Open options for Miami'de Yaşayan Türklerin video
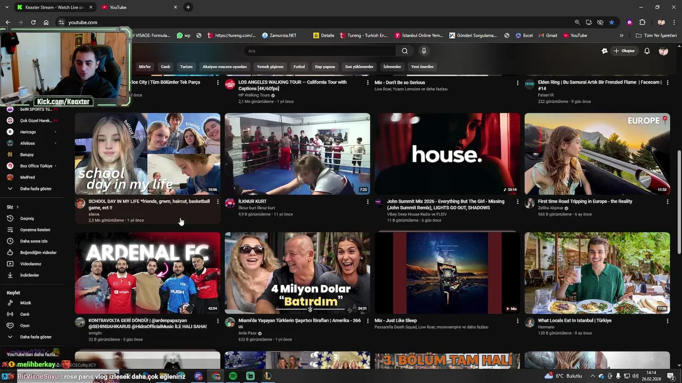 point(367,321)
